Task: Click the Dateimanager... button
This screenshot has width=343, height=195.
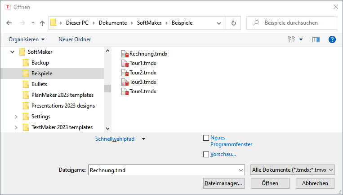Action: pyautogui.click(x=223, y=183)
